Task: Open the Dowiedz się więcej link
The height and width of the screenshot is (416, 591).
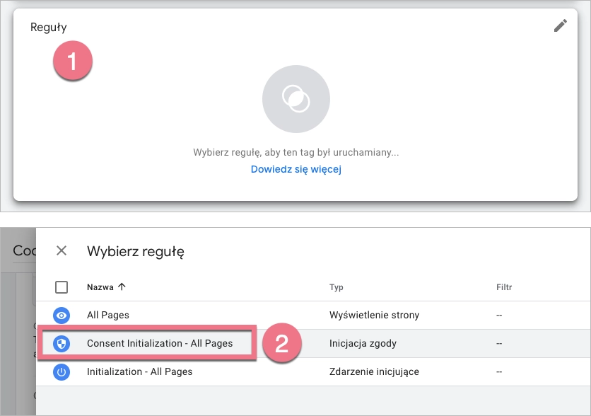Action: (x=295, y=169)
